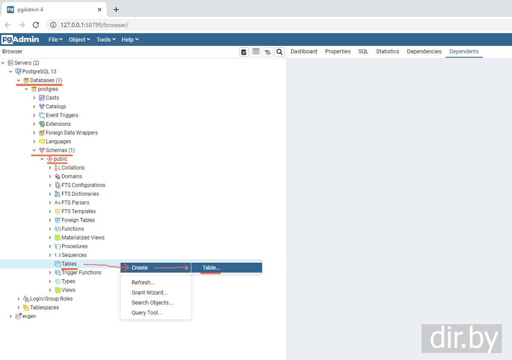The height and width of the screenshot is (360, 512).
Task: Click the Search Objects magnifier icon
Action: click(280, 52)
